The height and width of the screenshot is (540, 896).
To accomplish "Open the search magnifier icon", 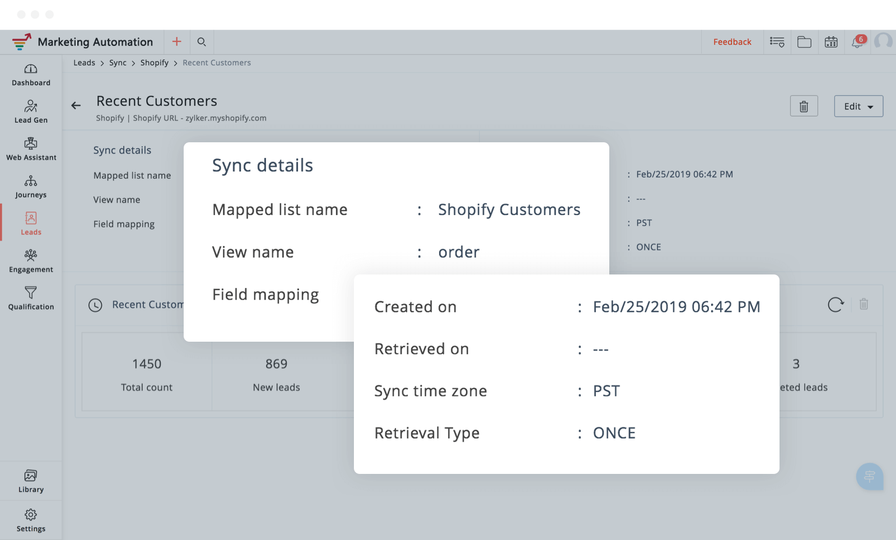I will (x=202, y=41).
